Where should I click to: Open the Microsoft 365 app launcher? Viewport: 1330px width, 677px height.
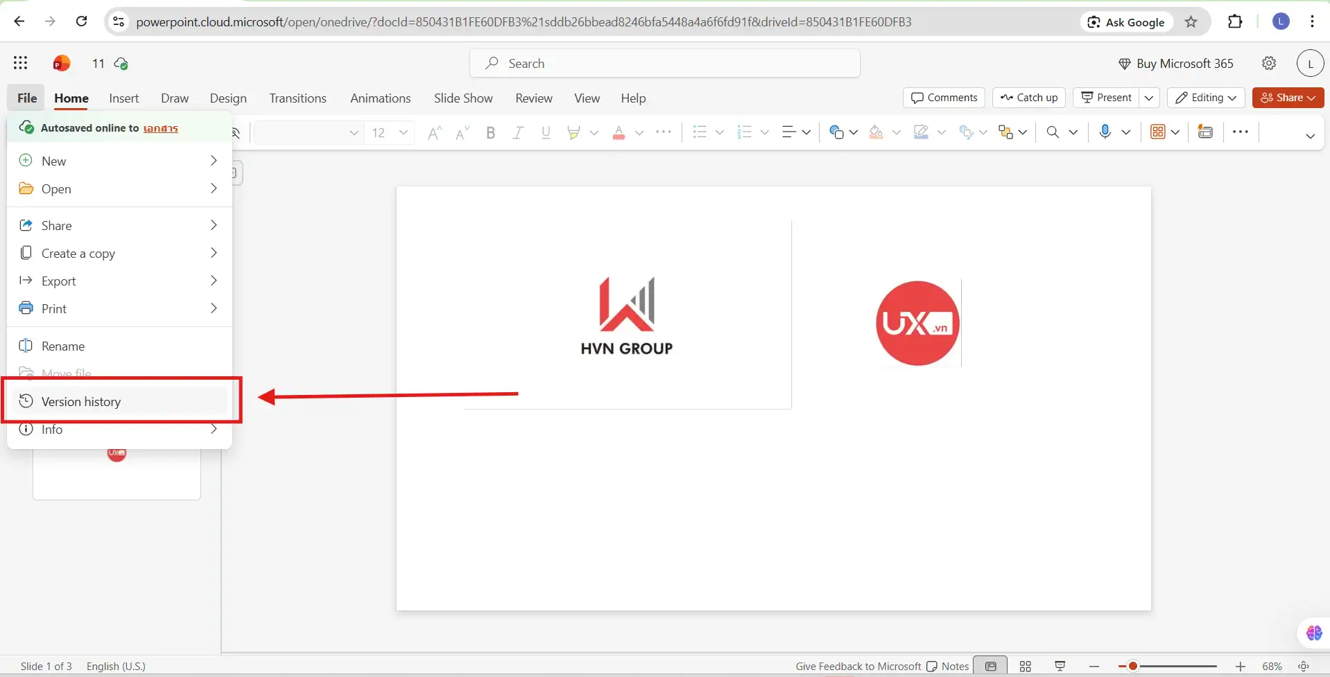tap(21, 63)
